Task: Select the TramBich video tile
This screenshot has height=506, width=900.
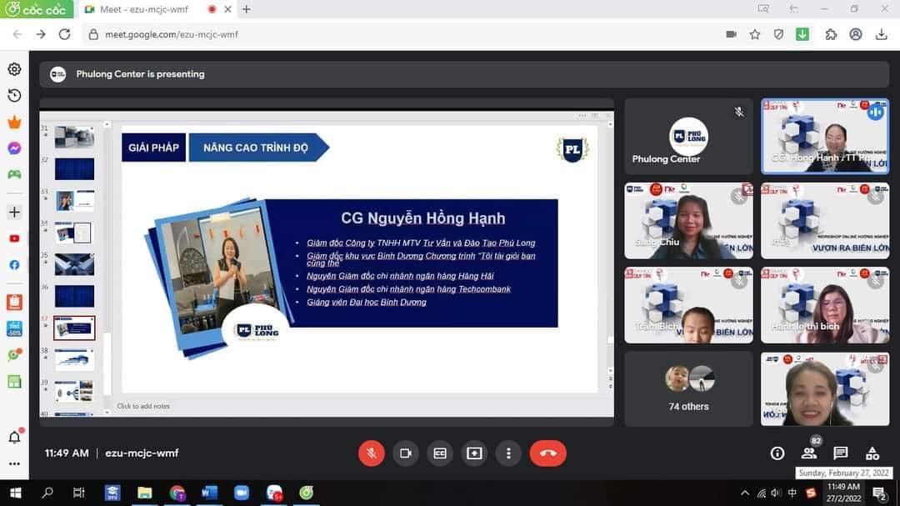Action: click(x=688, y=305)
